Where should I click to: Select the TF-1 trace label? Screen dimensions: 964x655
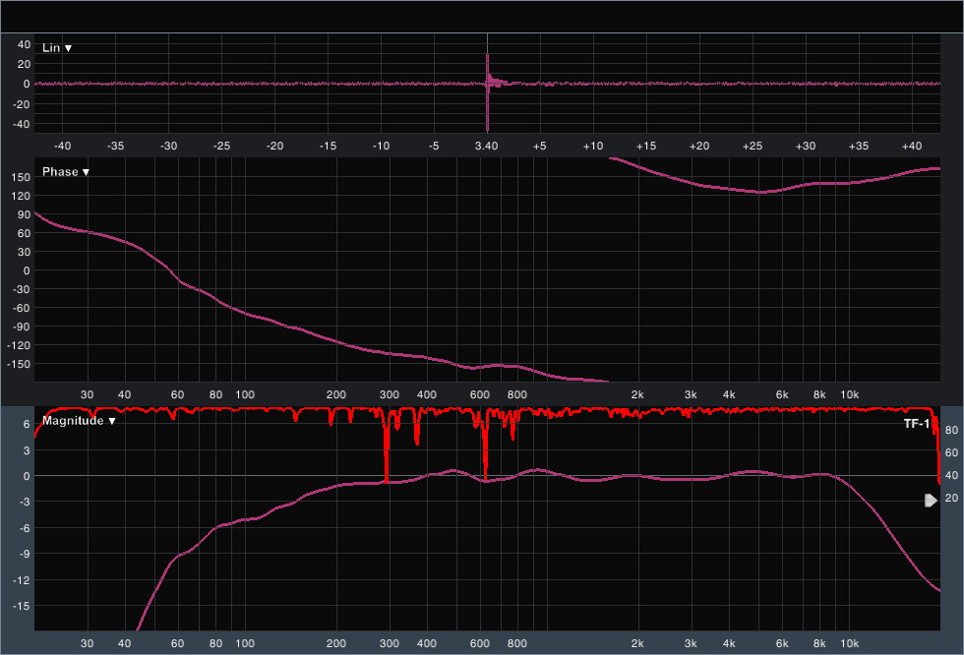coord(917,423)
